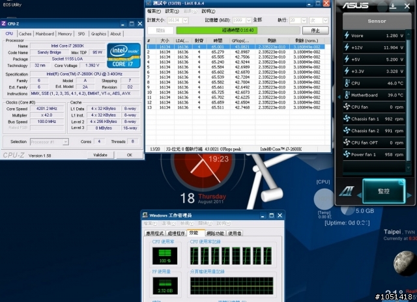417x302 pixels.
Task: Open the 處理程序 tab in Task Manager
Action: point(176,233)
